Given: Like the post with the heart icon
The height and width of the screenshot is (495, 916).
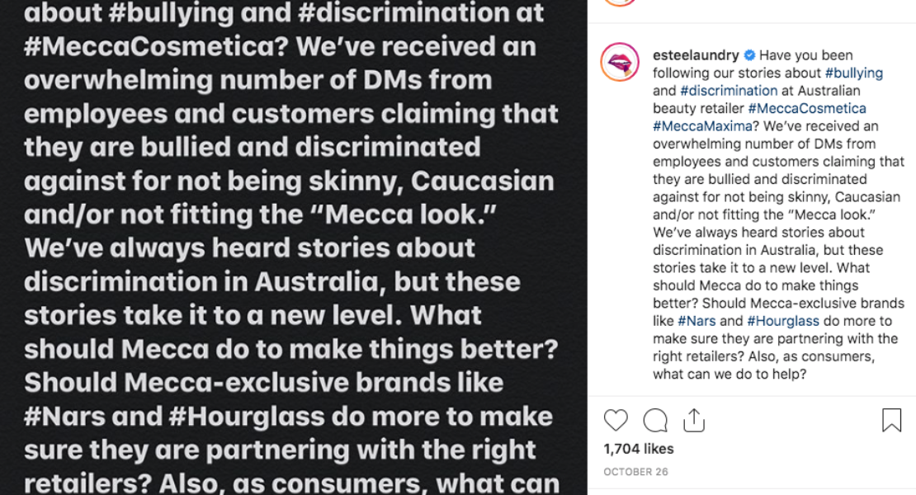Looking at the screenshot, I should point(616,421).
